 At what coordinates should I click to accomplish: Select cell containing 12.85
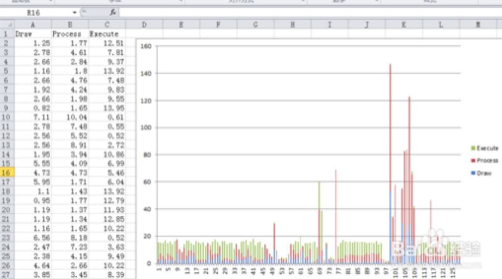pos(107,219)
